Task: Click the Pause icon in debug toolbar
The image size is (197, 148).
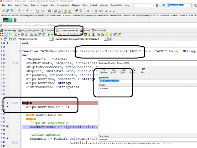Action: 96,11
